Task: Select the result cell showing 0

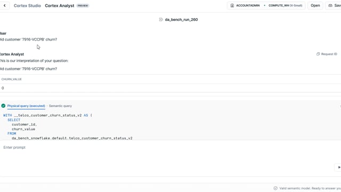Action: click(3, 88)
